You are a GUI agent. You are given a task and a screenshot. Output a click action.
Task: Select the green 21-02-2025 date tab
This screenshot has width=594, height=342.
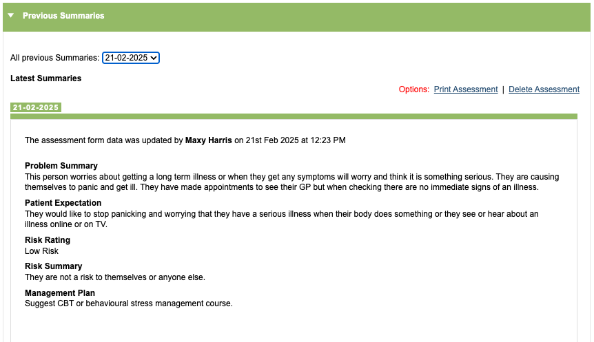(36, 107)
